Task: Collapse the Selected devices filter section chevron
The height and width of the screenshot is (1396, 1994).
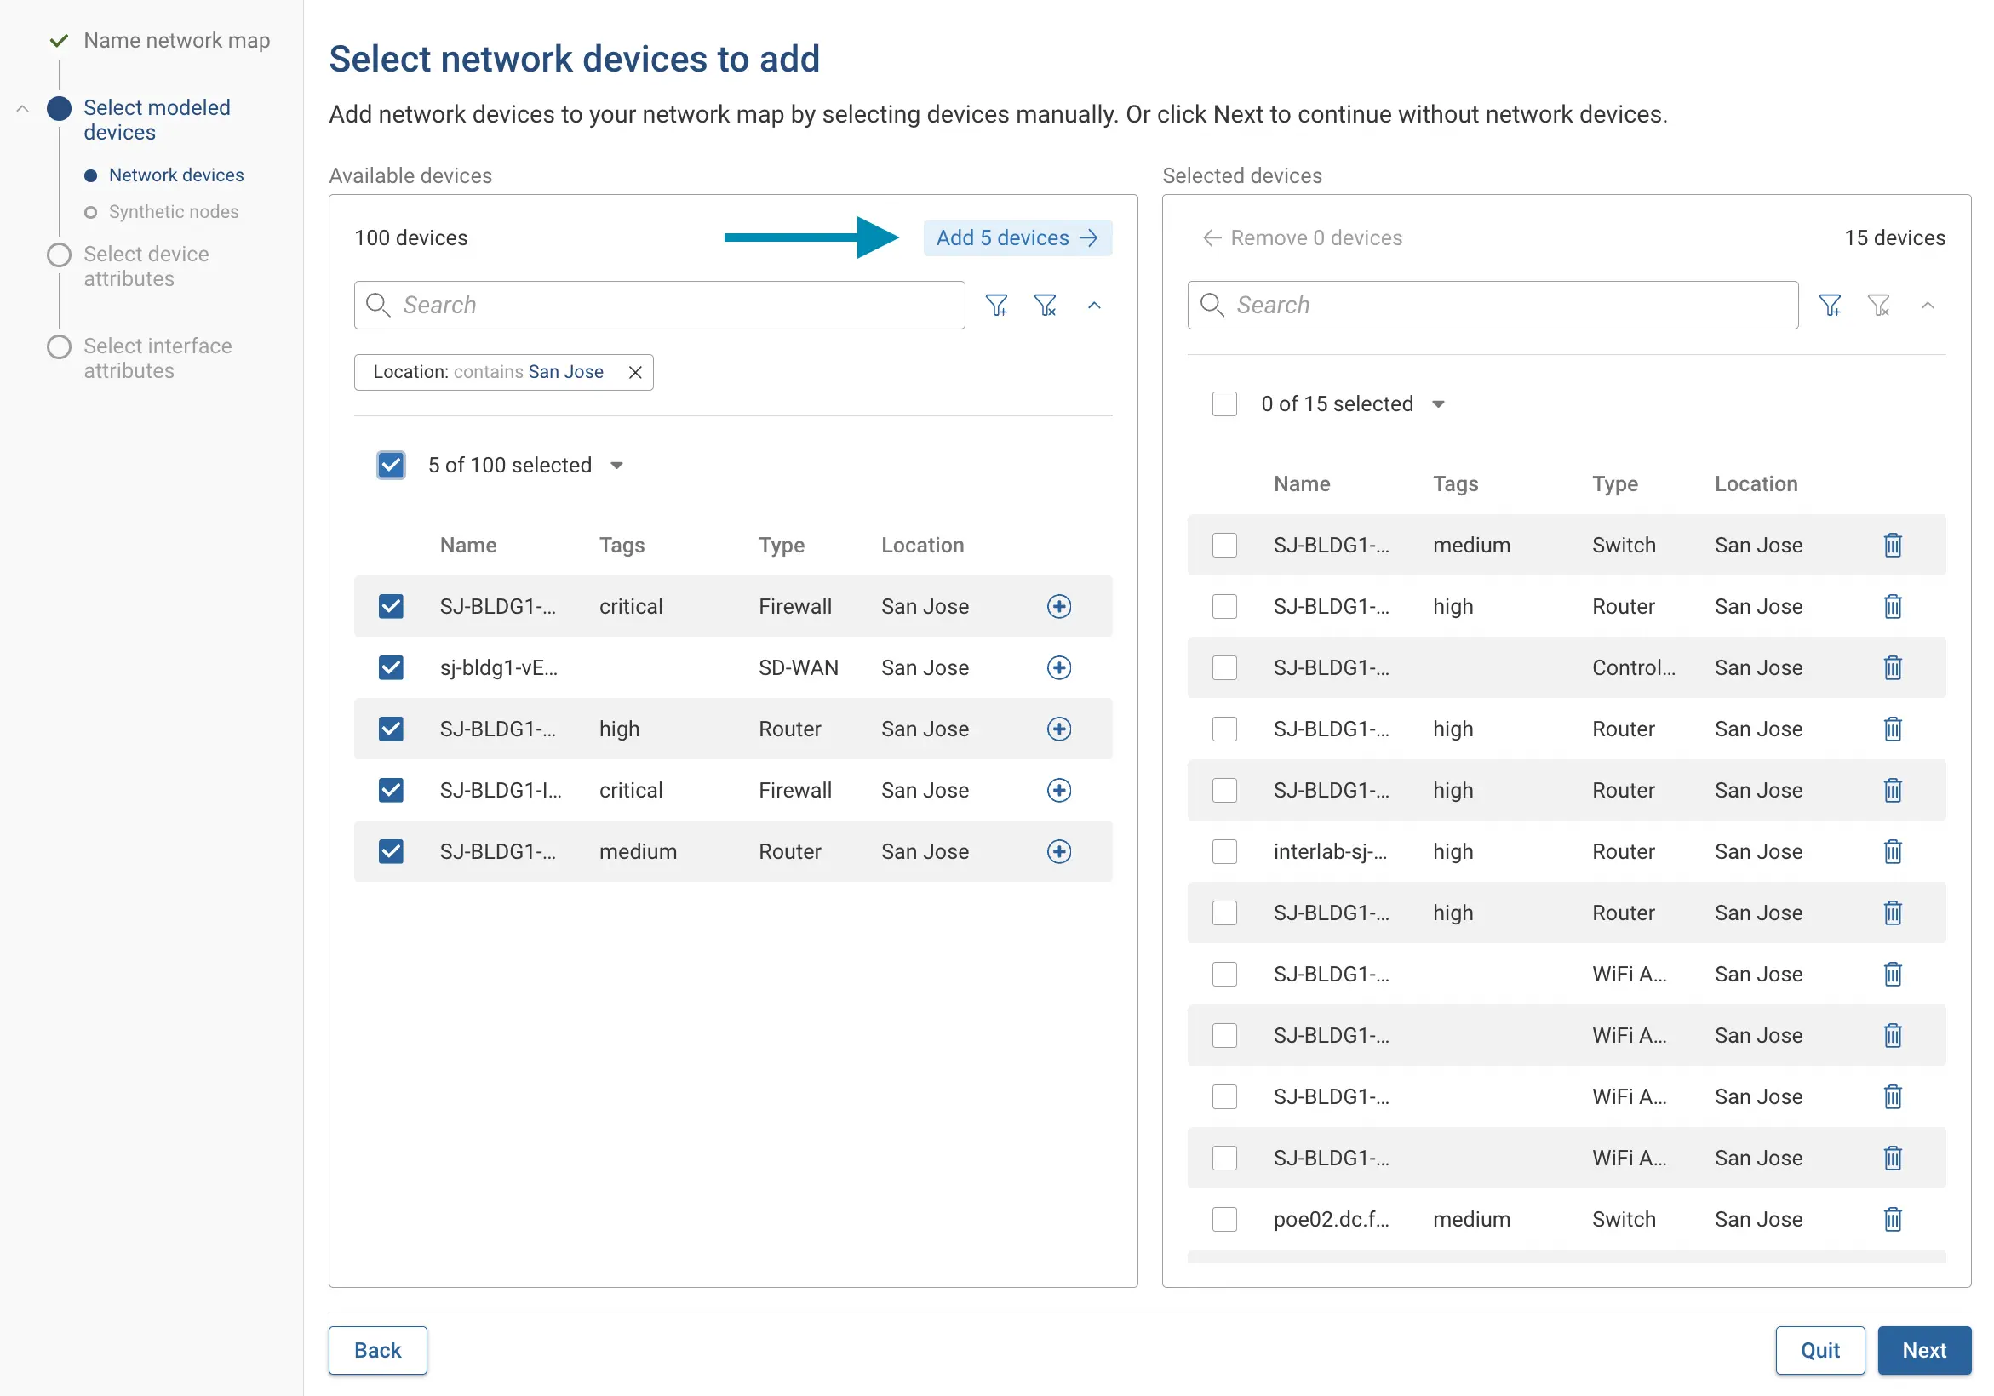Action: pos(1928,305)
